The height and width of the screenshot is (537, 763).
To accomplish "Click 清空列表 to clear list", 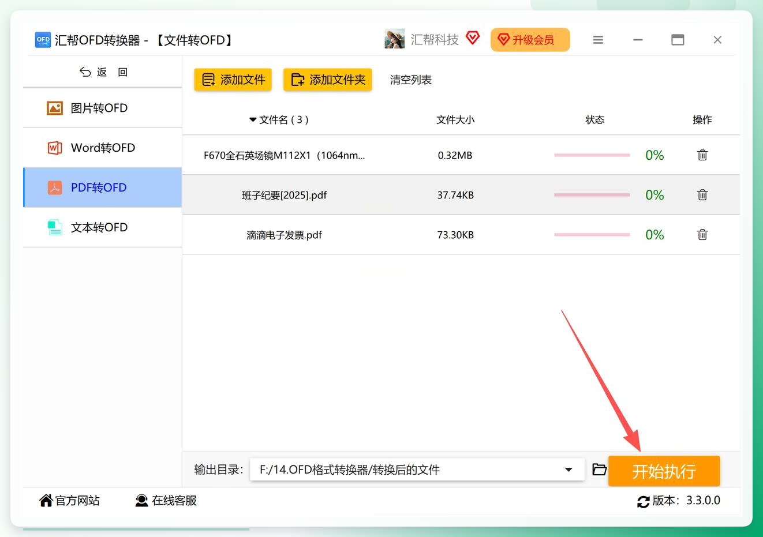I will [411, 80].
